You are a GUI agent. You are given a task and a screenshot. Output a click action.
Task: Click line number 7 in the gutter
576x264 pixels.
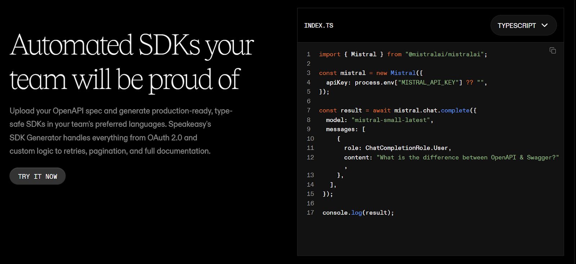[309, 110]
